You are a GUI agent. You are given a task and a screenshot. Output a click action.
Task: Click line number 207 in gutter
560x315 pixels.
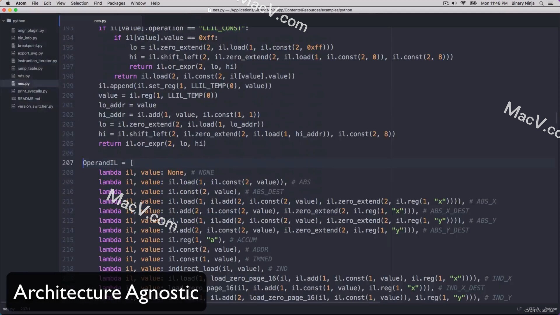coord(68,163)
